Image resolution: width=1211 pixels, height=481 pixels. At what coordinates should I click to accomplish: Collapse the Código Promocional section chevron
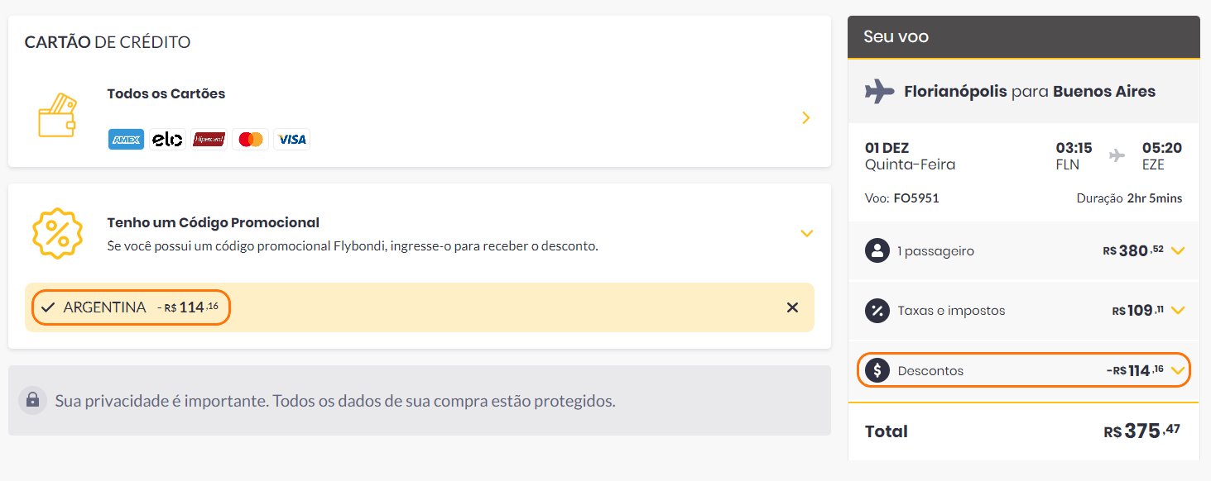(807, 234)
